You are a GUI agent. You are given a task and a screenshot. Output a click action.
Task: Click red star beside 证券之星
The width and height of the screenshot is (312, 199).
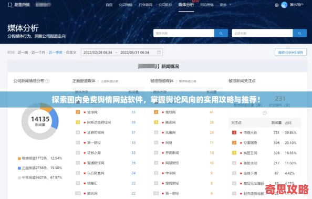tap(85, 153)
